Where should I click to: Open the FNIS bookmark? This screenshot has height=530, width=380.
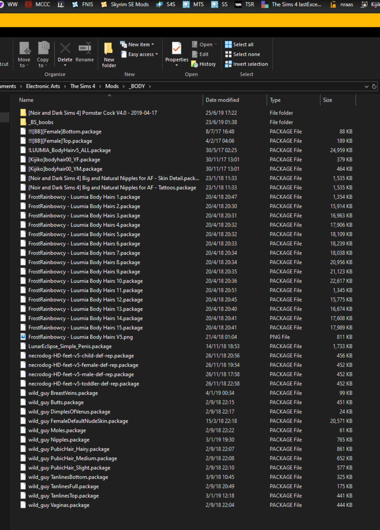click(83, 4)
